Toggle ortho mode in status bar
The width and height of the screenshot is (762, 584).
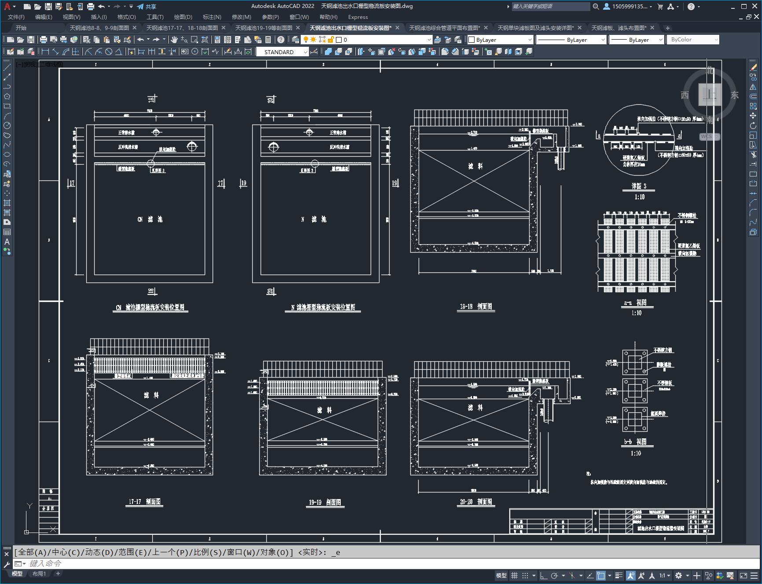[x=544, y=575]
